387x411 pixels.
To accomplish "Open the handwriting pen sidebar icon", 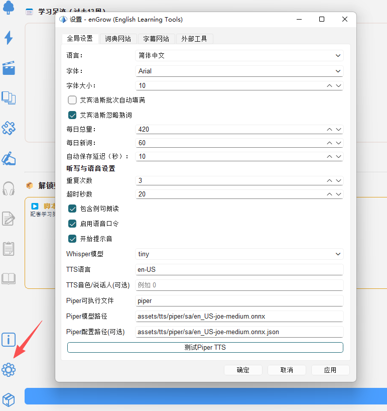I will (9, 159).
